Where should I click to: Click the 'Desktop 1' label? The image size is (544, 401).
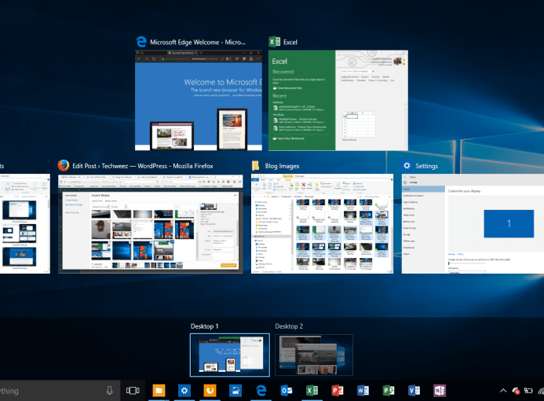204,326
